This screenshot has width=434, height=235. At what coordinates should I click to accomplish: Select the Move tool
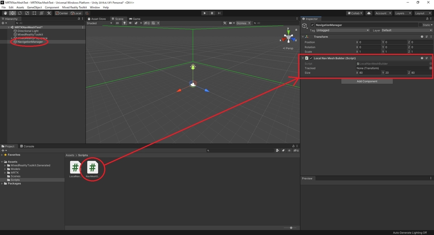point(12,13)
